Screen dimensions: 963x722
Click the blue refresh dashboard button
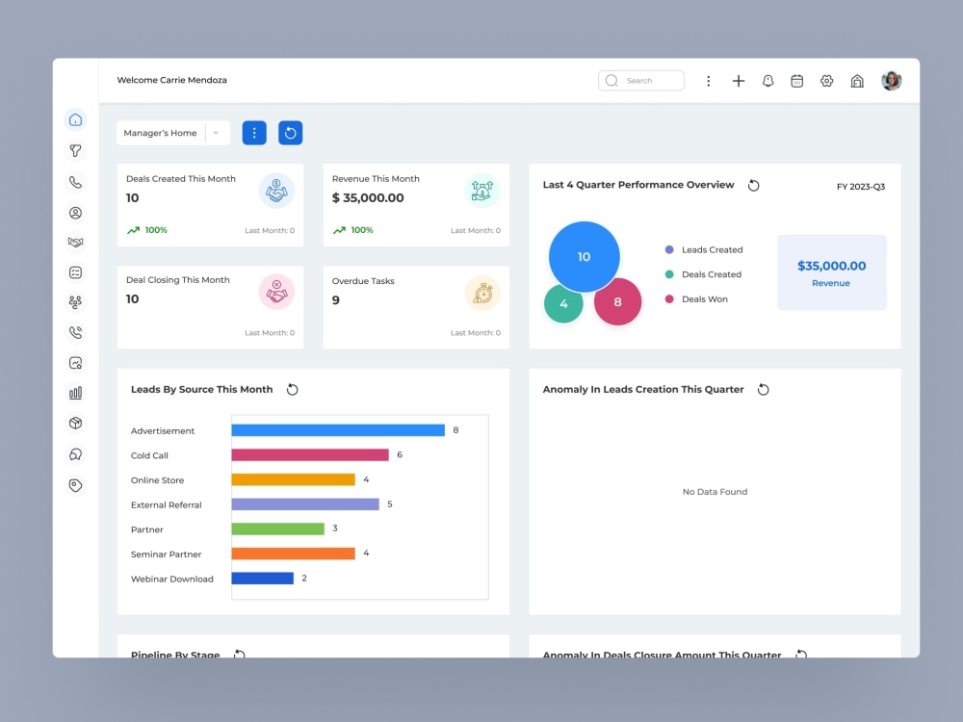point(291,133)
